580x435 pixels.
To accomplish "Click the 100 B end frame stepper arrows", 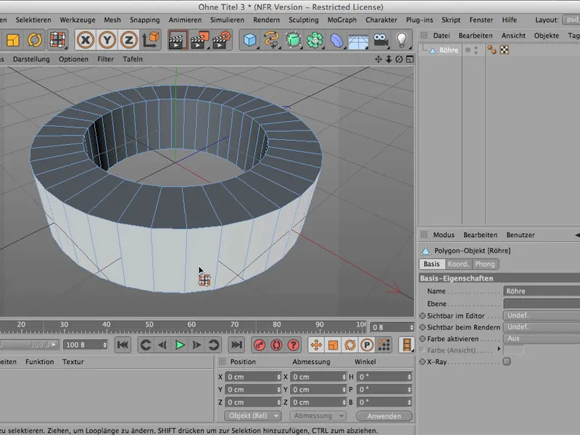I will click(x=105, y=345).
